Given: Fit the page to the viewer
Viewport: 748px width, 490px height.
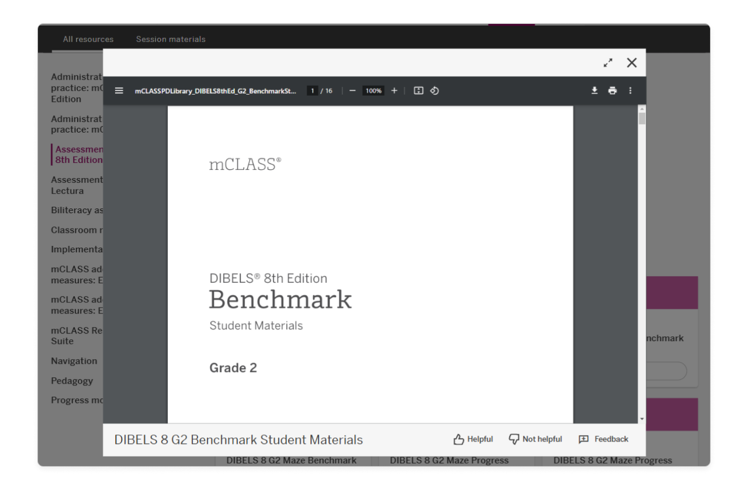Looking at the screenshot, I should click(418, 91).
